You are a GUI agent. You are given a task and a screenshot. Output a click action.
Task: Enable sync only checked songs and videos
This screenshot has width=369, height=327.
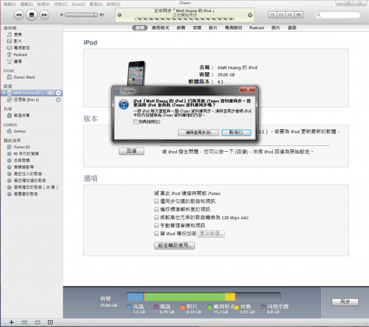click(156, 201)
